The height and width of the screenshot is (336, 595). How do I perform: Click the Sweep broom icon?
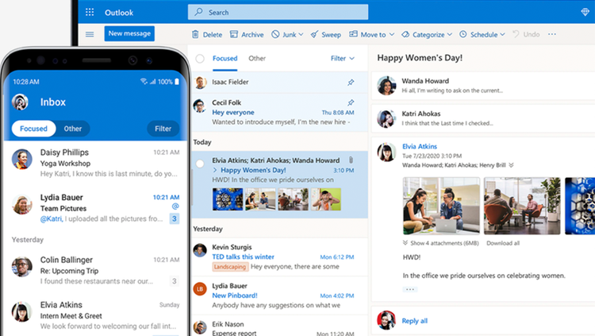click(314, 34)
